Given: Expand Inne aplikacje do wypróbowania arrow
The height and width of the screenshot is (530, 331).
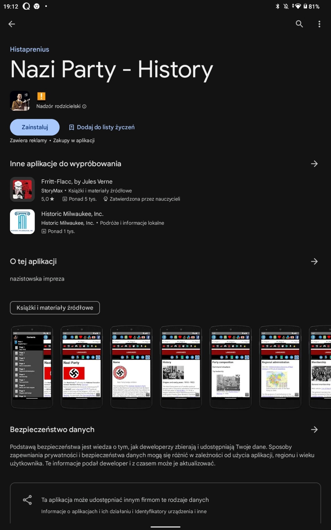Looking at the screenshot, I should click(x=314, y=164).
